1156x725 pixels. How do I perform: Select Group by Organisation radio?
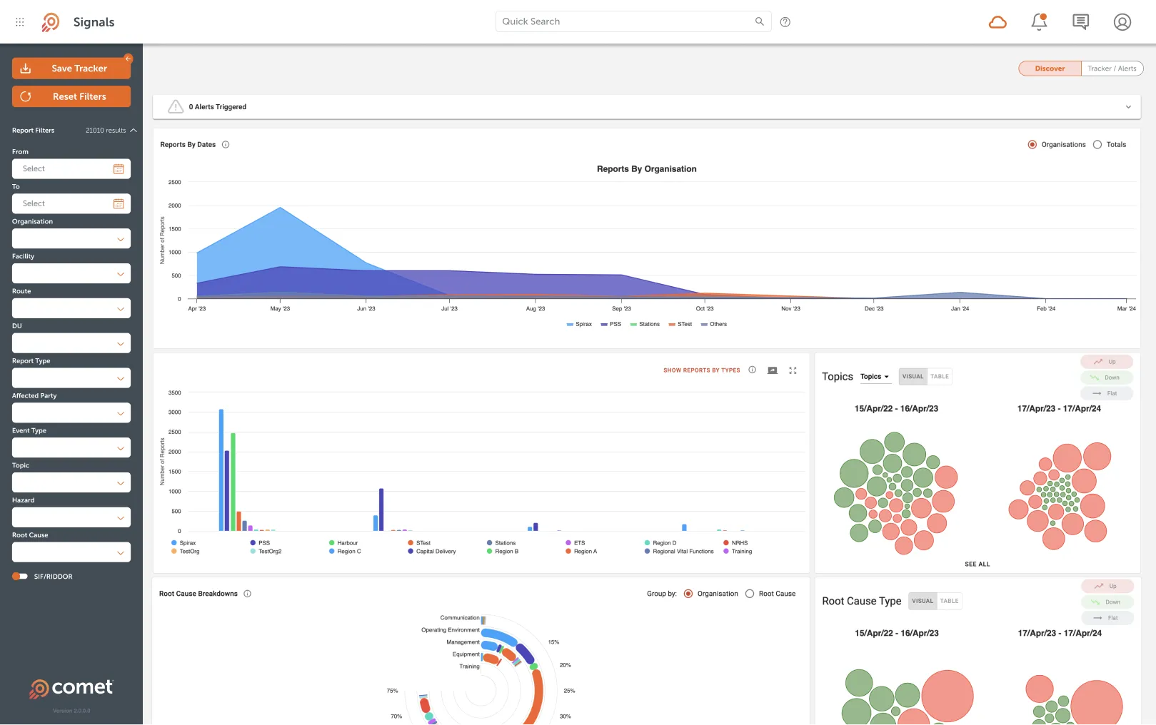click(x=688, y=594)
